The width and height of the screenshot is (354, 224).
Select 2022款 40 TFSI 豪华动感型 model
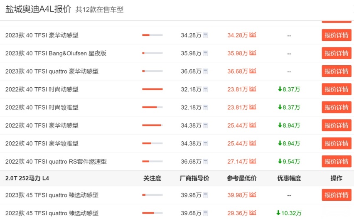point(42,126)
